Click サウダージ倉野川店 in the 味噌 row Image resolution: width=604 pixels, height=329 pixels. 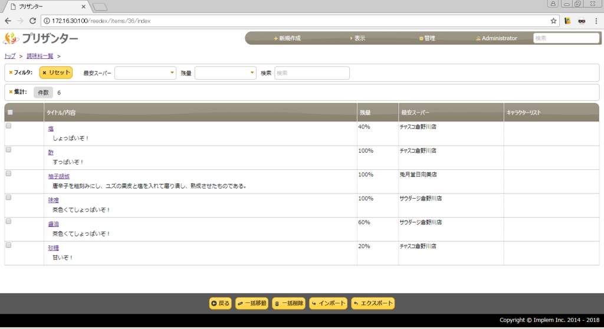pos(421,198)
